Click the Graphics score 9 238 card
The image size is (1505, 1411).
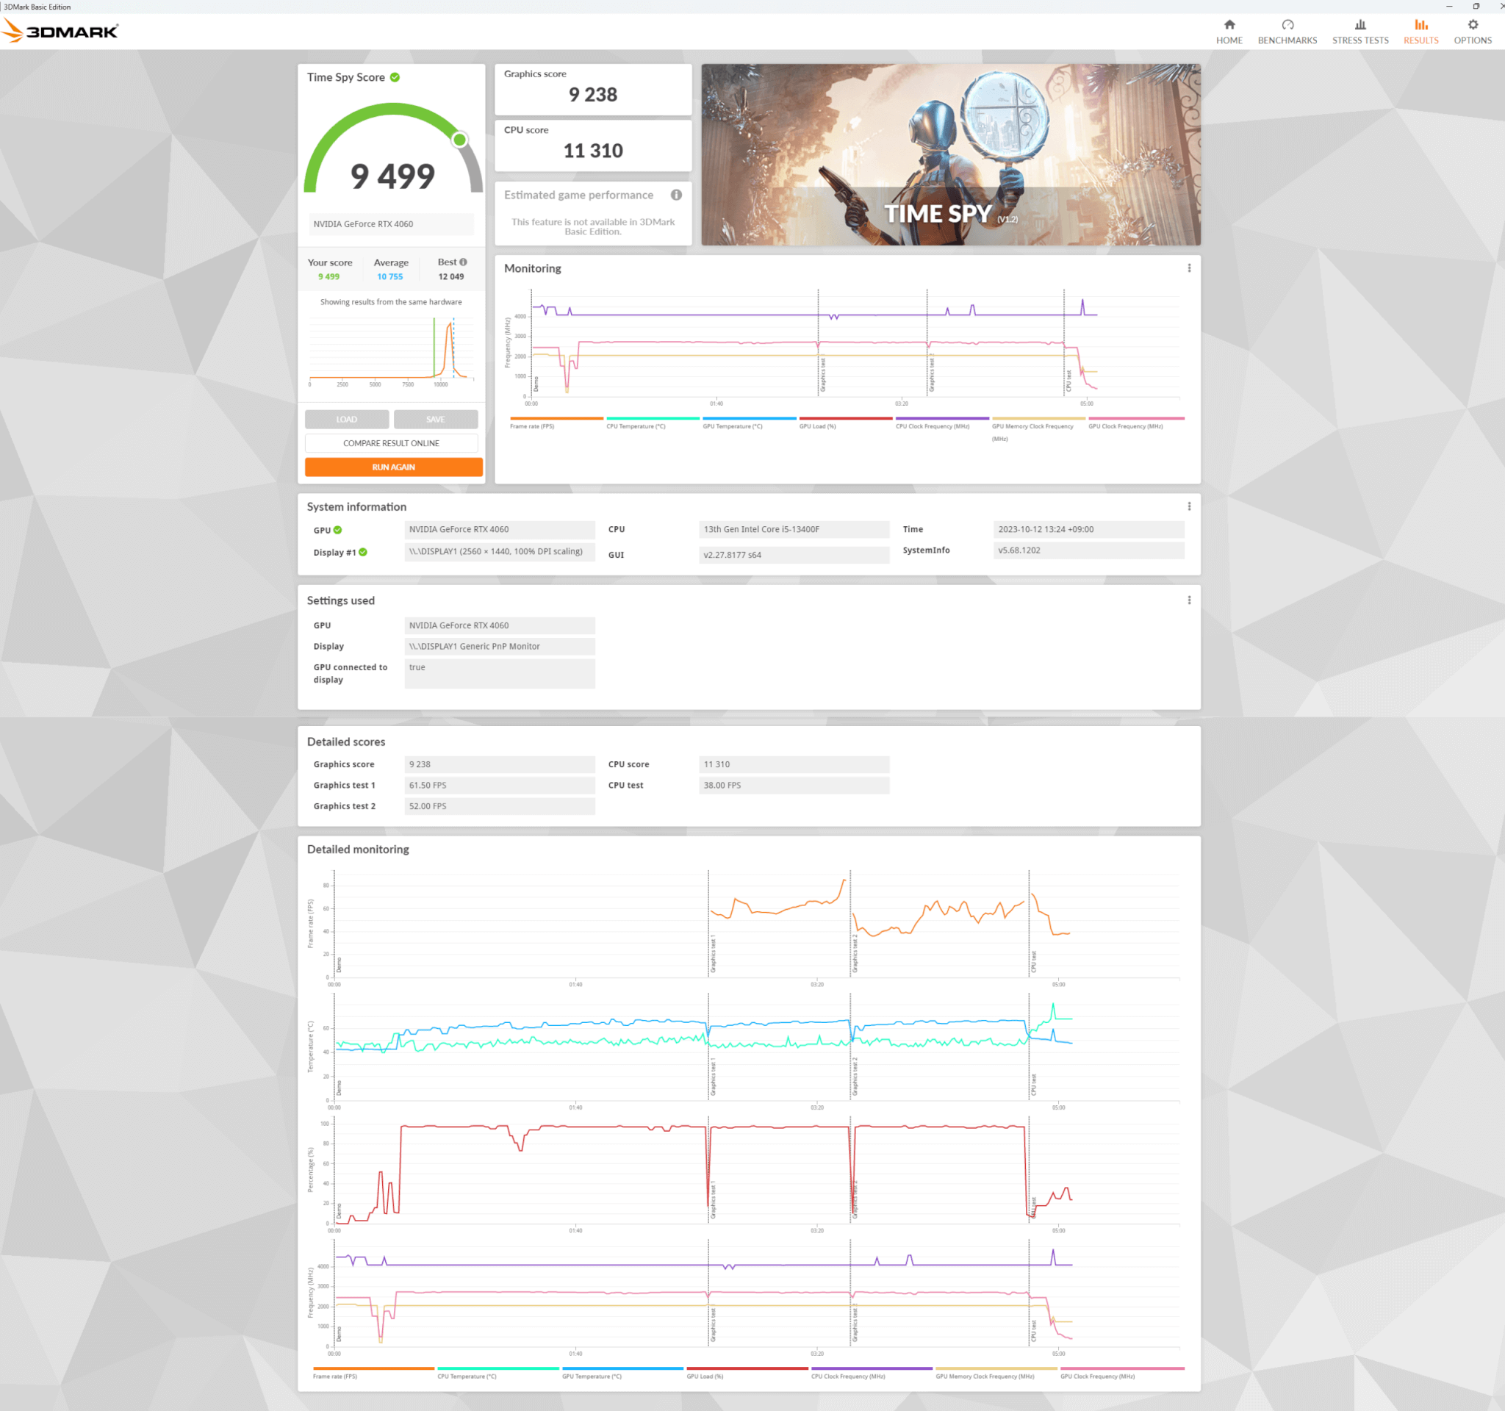coord(593,90)
